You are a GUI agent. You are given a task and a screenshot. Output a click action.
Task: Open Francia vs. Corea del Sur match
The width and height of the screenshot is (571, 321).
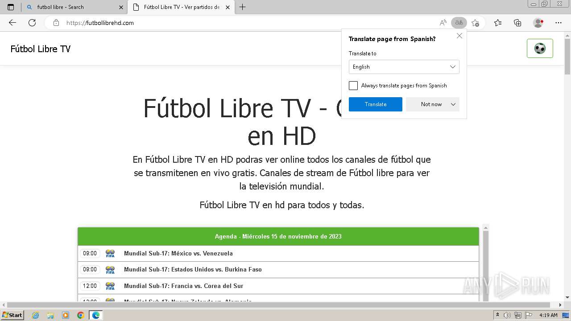[278, 286]
